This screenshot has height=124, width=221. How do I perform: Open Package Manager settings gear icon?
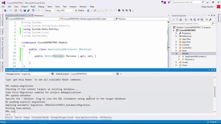tap(52, 74)
